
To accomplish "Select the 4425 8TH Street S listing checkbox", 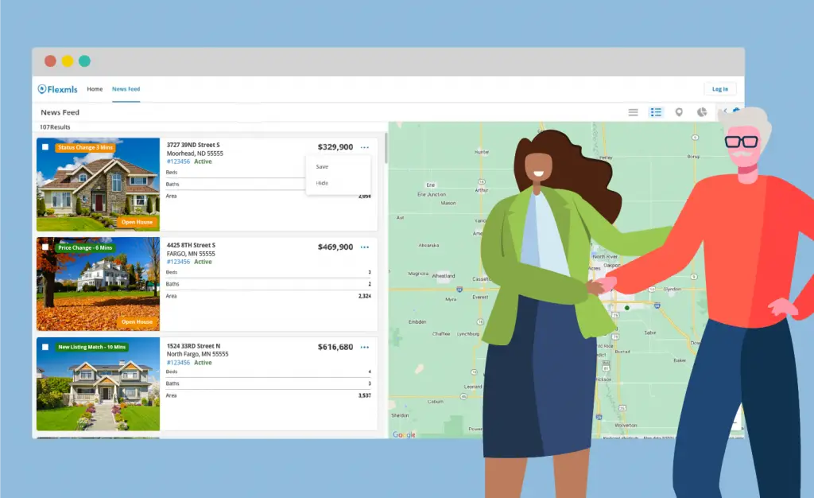I will (x=45, y=247).
